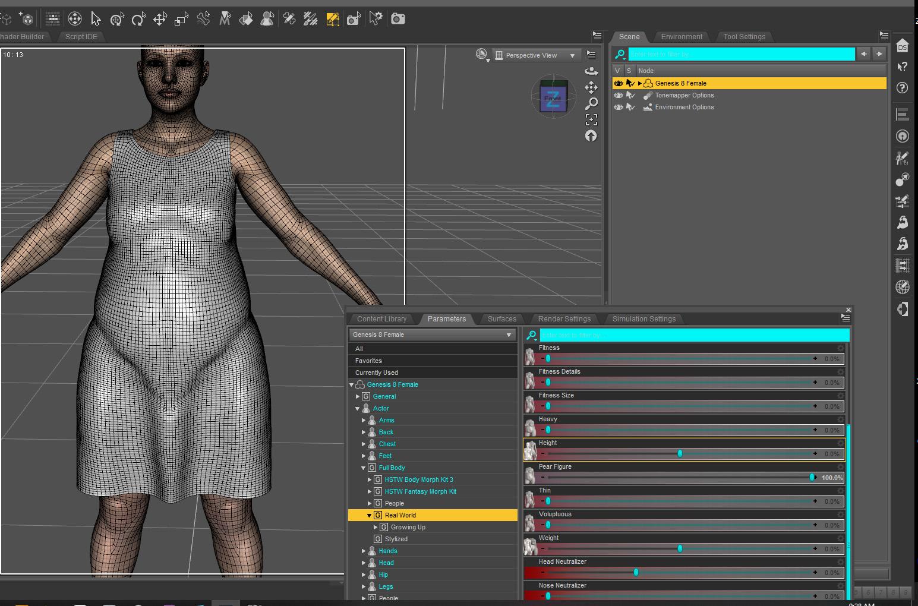Open the Genesis 8 Female selector dropdown
The image size is (918, 606).
(x=432, y=334)
